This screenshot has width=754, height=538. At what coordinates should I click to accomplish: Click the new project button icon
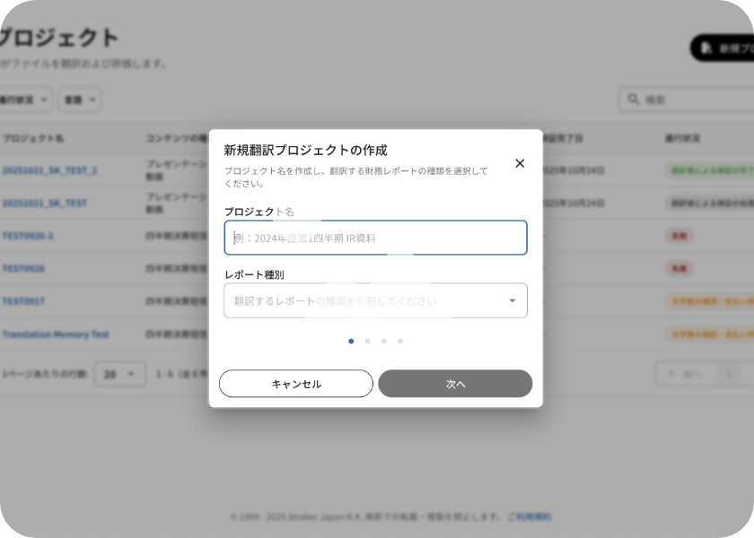707,48
